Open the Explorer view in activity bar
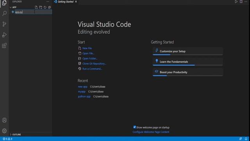The image size is (250, 141). click(4, 3)
